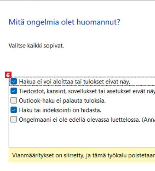Click the truncated '(Anna' text in last option
The image size is (155, 171).
click(148, 120)
